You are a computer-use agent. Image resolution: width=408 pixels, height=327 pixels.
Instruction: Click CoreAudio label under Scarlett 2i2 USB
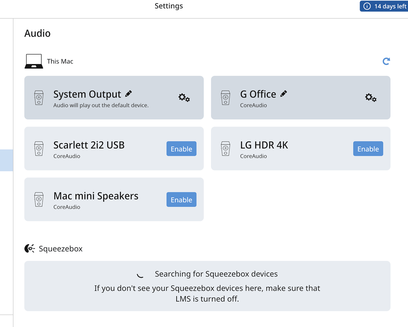[67, 156]
